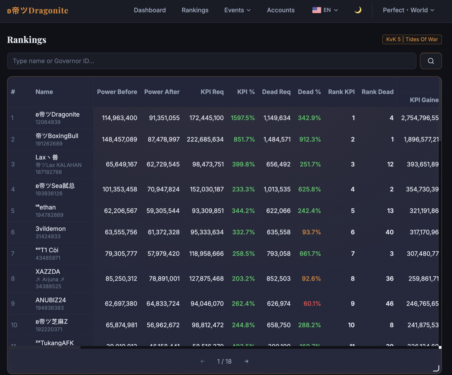Click the horizontal table scrollbar
Image resolution: width=452 pixels, height=375 pixels.
[x=44, y=347]
